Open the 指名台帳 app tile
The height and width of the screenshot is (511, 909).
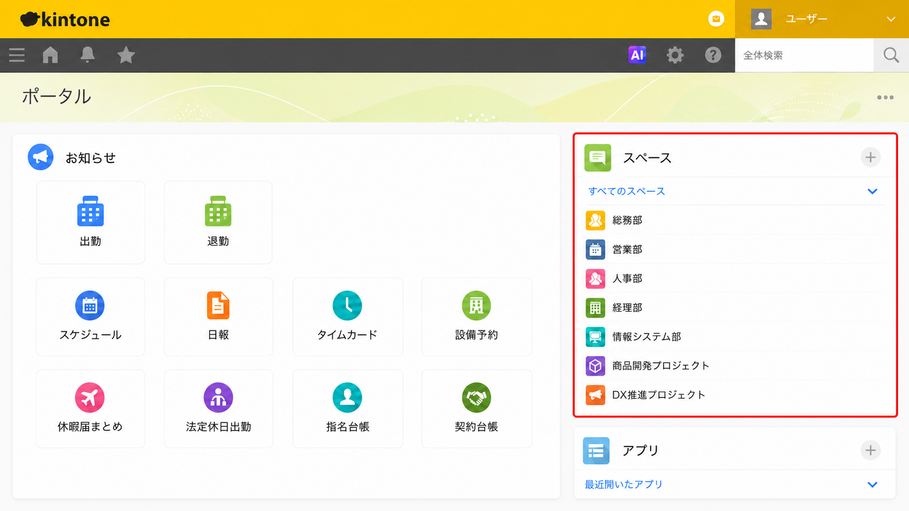pyautogui.click(x=347, y=408)
